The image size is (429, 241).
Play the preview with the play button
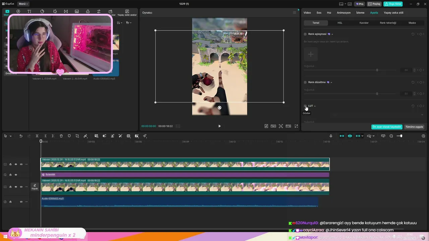220,126
